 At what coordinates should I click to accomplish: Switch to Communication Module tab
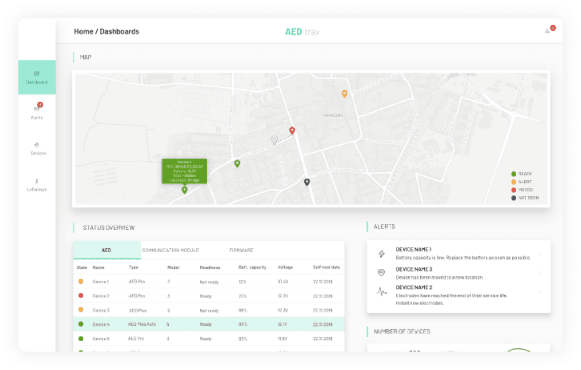pyautogui.click(x=170, y=250)
